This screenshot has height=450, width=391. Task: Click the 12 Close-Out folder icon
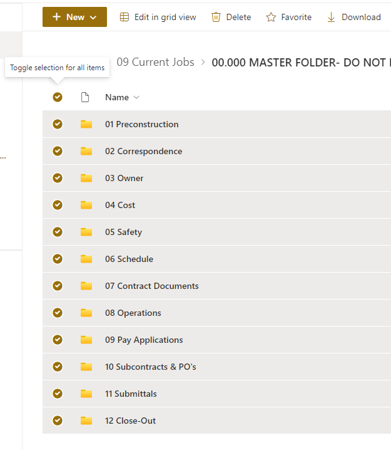(86, 421)
